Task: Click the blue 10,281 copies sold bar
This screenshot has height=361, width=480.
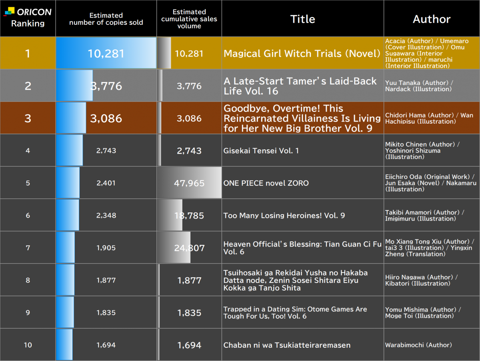Action: pos(106,53)
